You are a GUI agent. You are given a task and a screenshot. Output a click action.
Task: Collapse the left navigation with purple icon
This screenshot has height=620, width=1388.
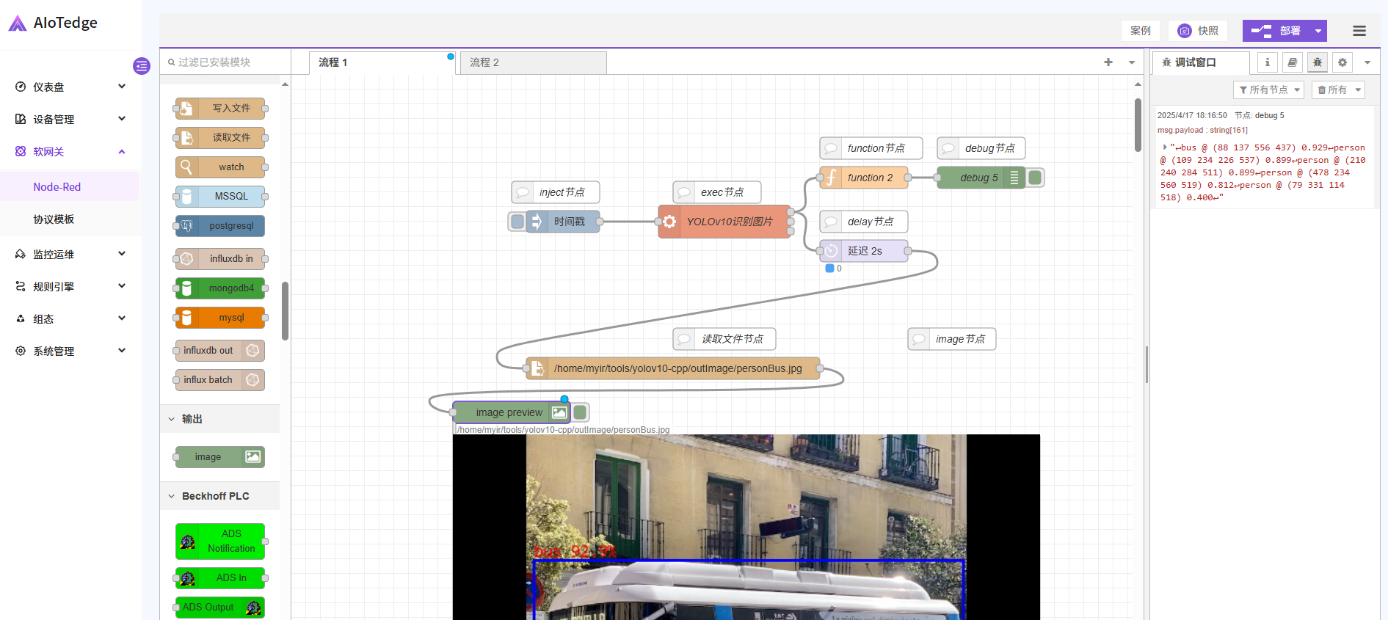pos(142,66)
